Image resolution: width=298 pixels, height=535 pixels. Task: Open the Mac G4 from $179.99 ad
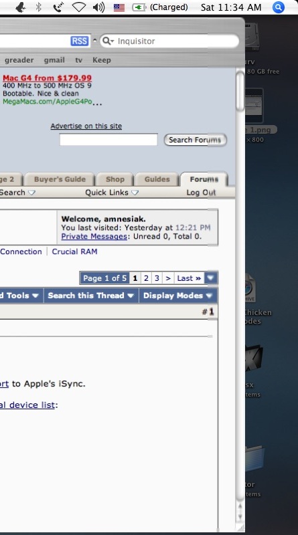47,78
